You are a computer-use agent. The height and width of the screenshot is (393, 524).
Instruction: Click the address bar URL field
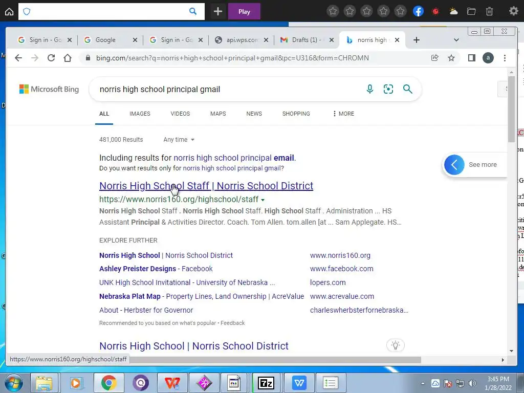click(232, 58)
